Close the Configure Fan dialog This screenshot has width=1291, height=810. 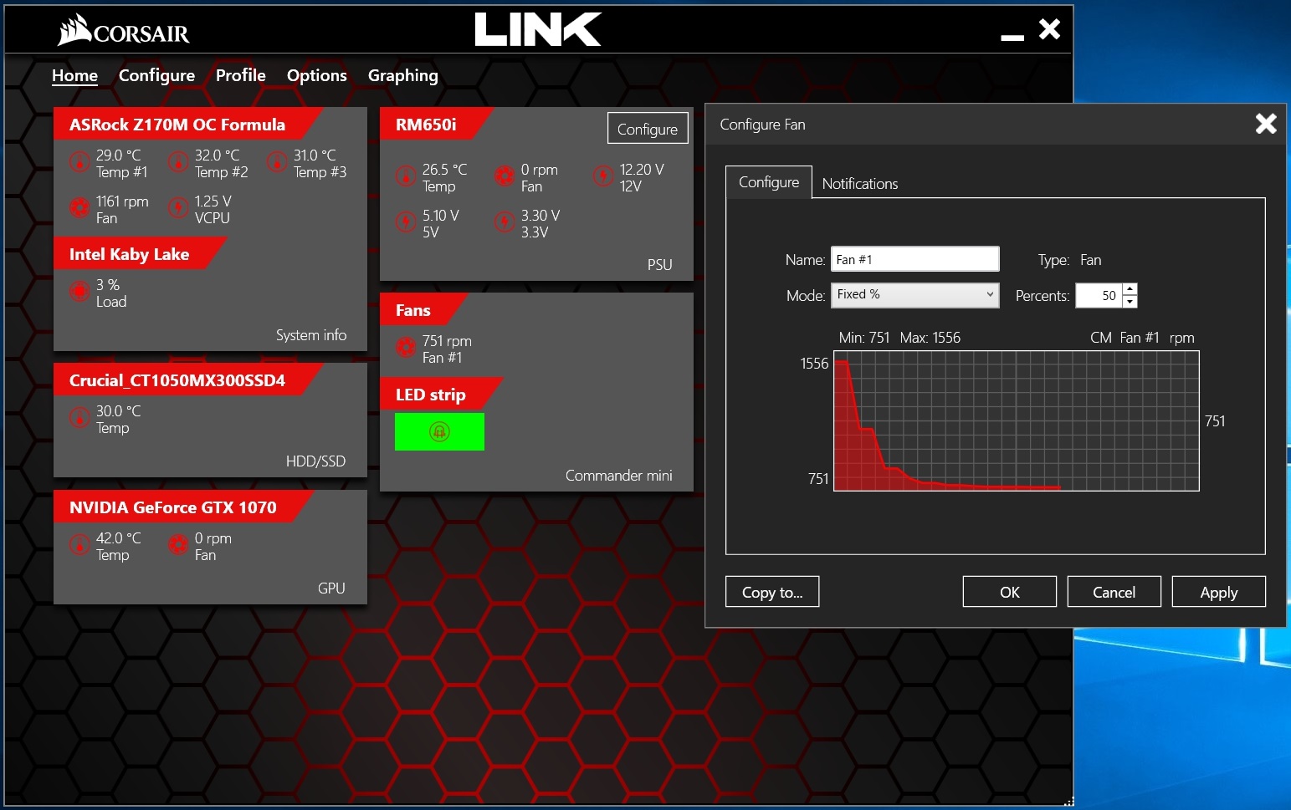tap(1266, 124)
